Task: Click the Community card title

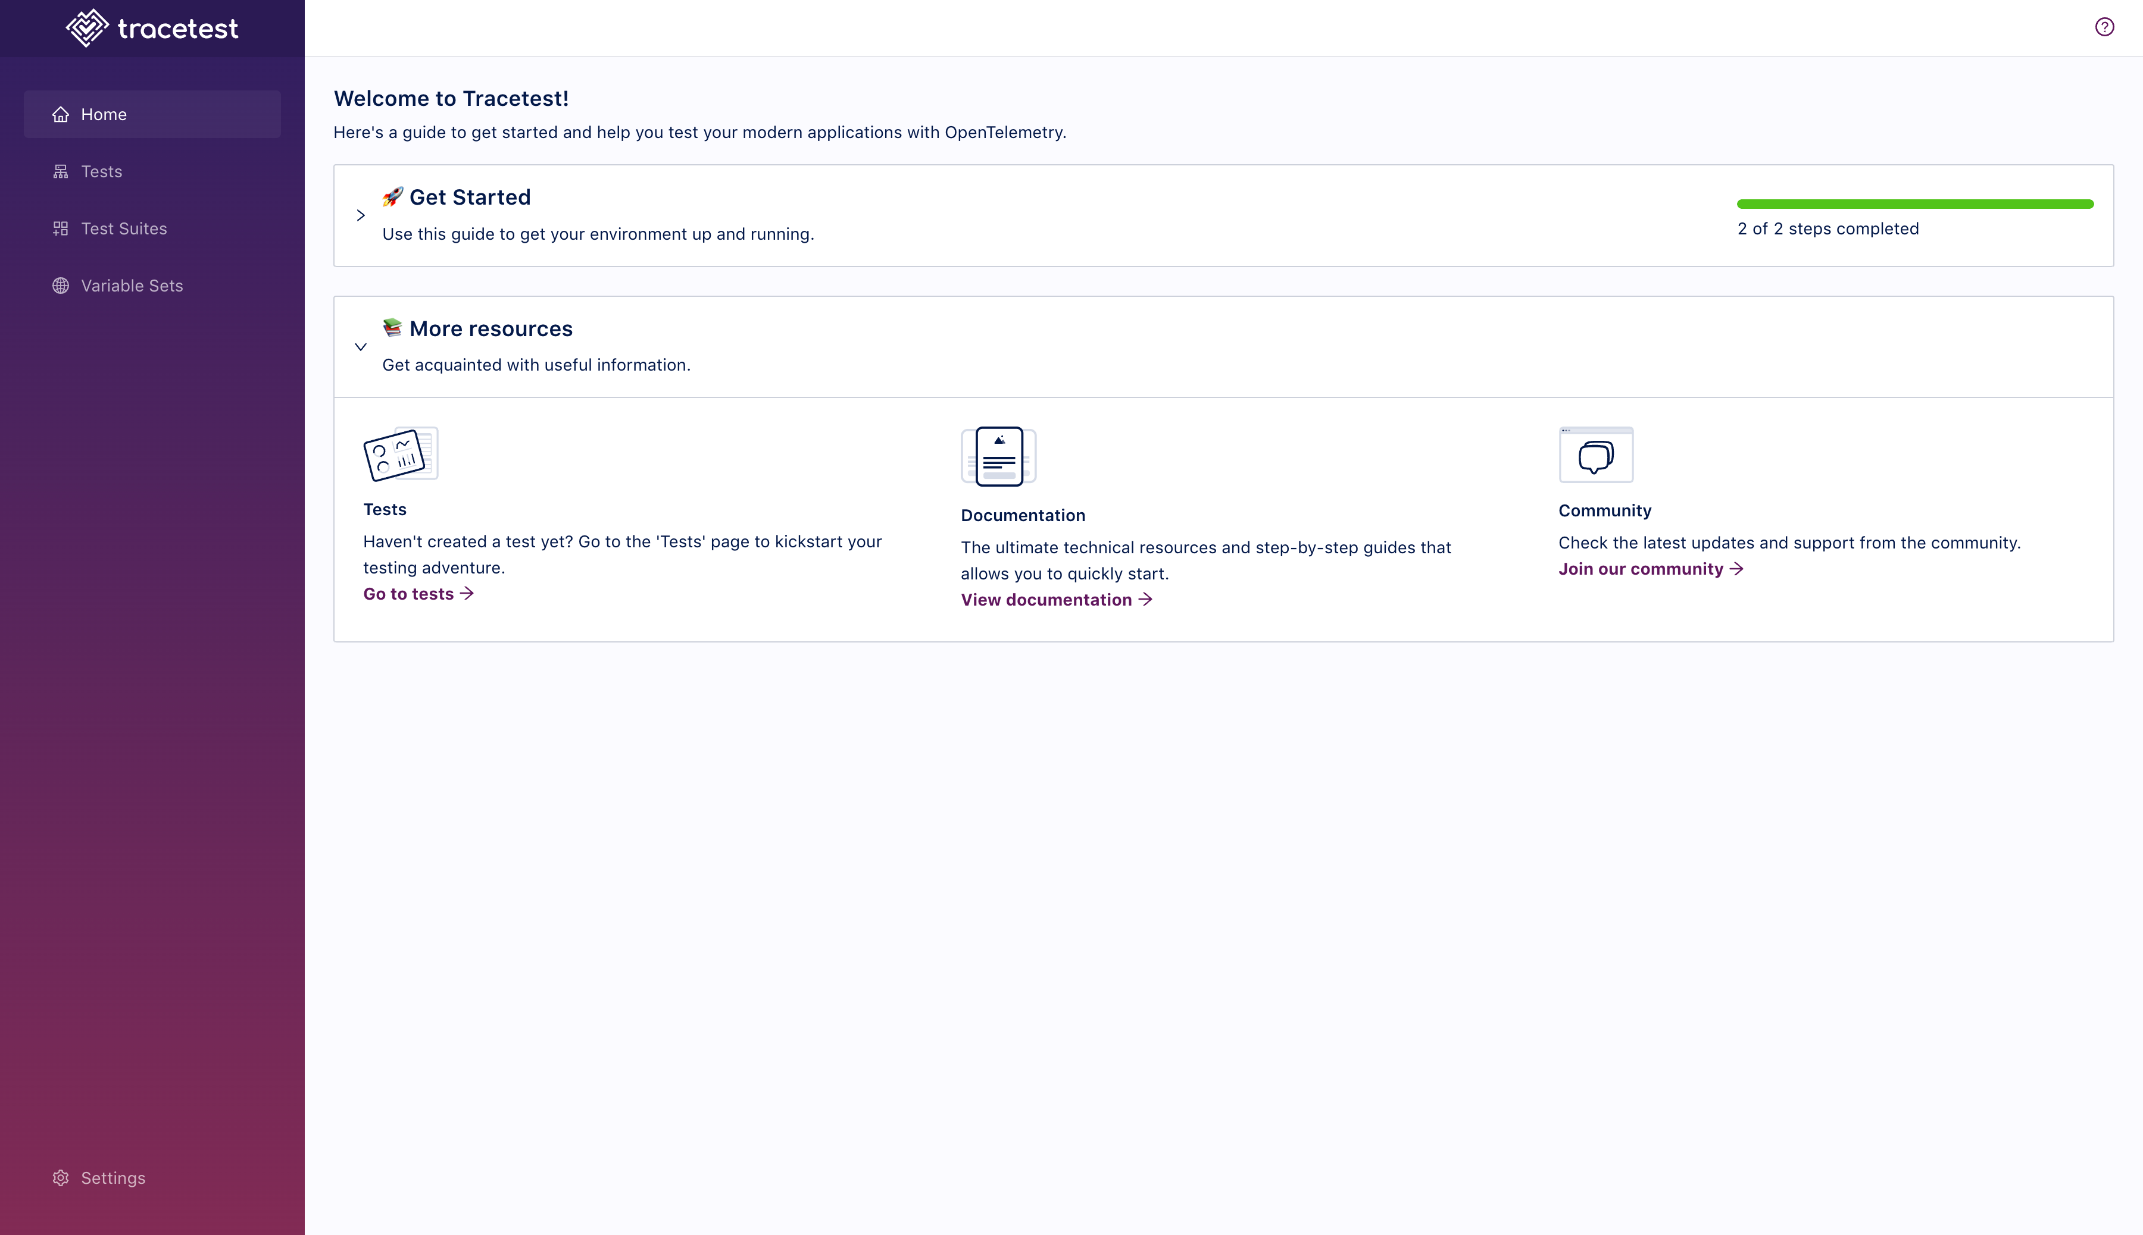Action: coord(1605,510)
